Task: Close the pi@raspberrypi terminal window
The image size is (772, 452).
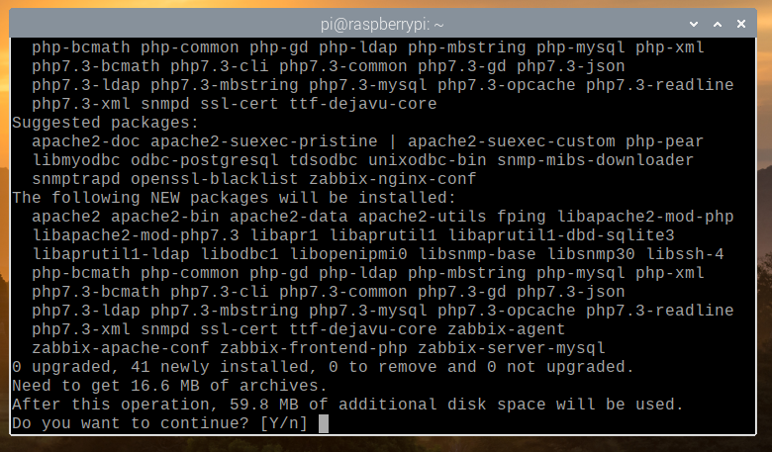Action: [744, 20]
